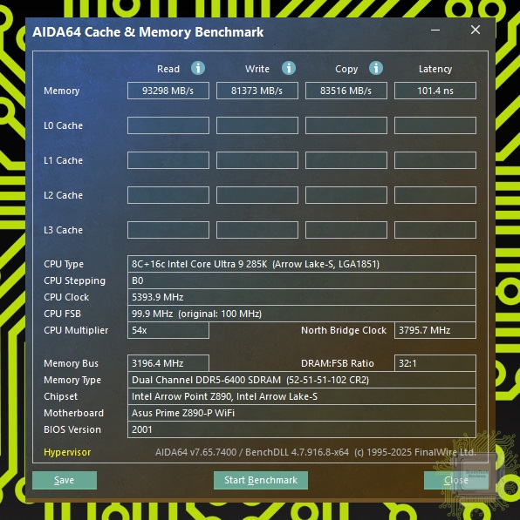
Task: Select the Memory Write result field
Action: click(x=257, y=91)
